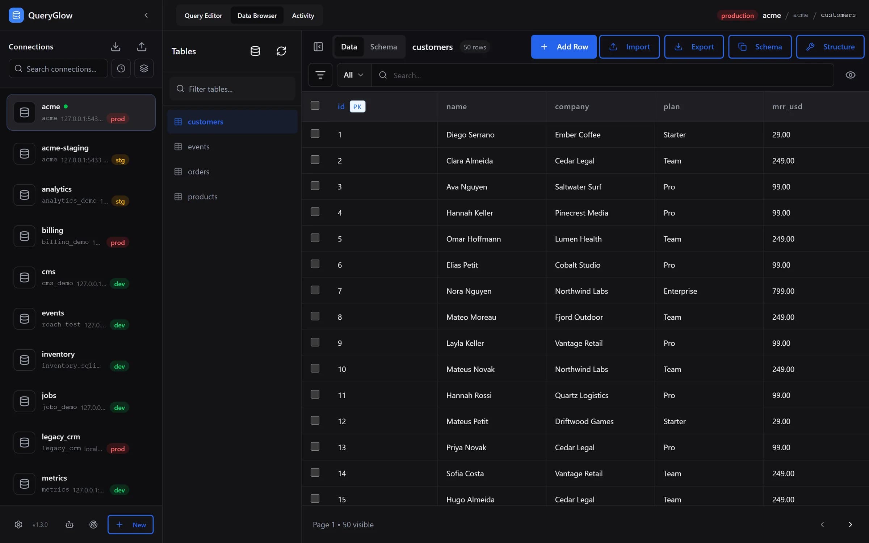869x543 pixels.
Task: Open the Schema view tab next to Data
Action: click(x=383, y=47)
